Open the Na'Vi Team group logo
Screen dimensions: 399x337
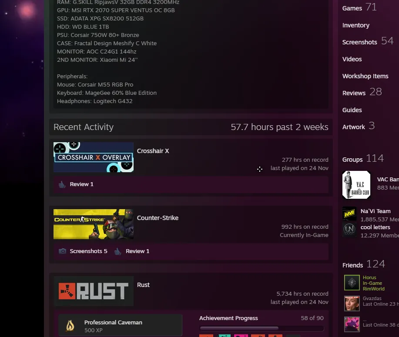coord(349,214)
